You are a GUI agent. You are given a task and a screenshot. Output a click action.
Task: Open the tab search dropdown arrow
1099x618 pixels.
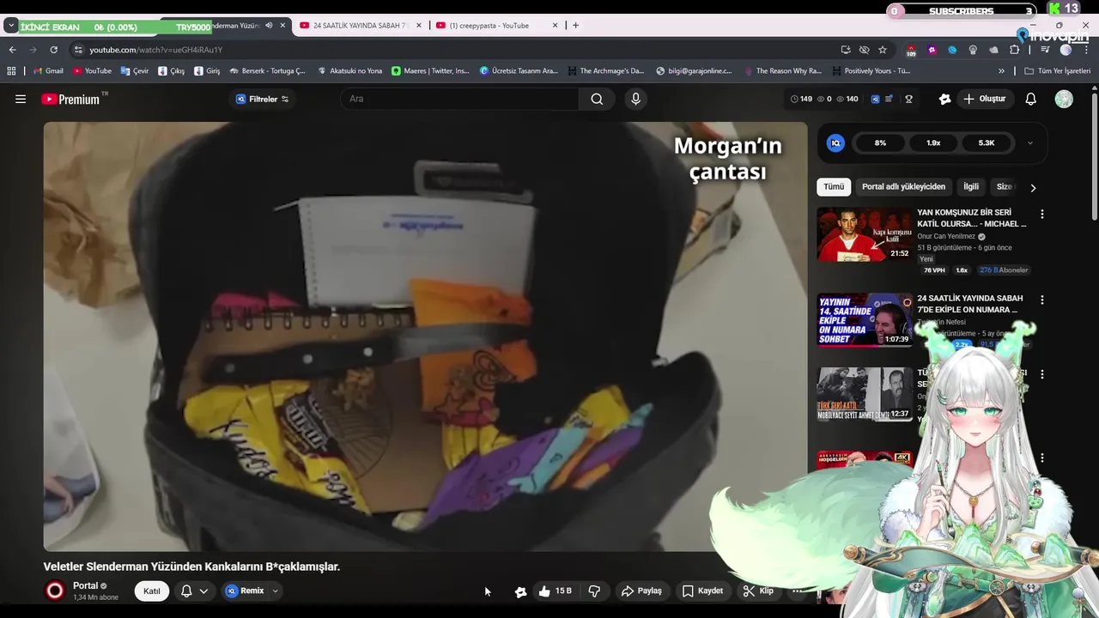point(11,26)
